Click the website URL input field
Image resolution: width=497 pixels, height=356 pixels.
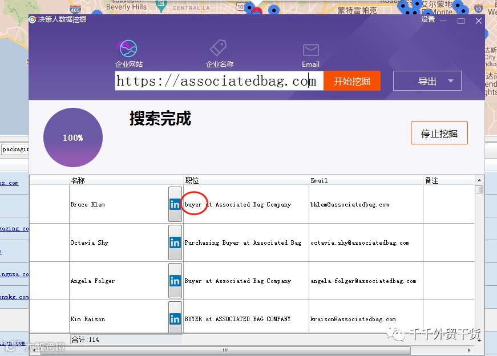tap(219, 81)
